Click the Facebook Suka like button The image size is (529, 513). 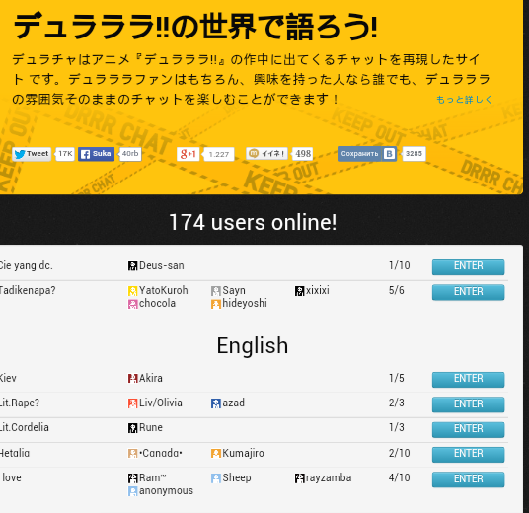pyautogui.click(x=96, y=154)
